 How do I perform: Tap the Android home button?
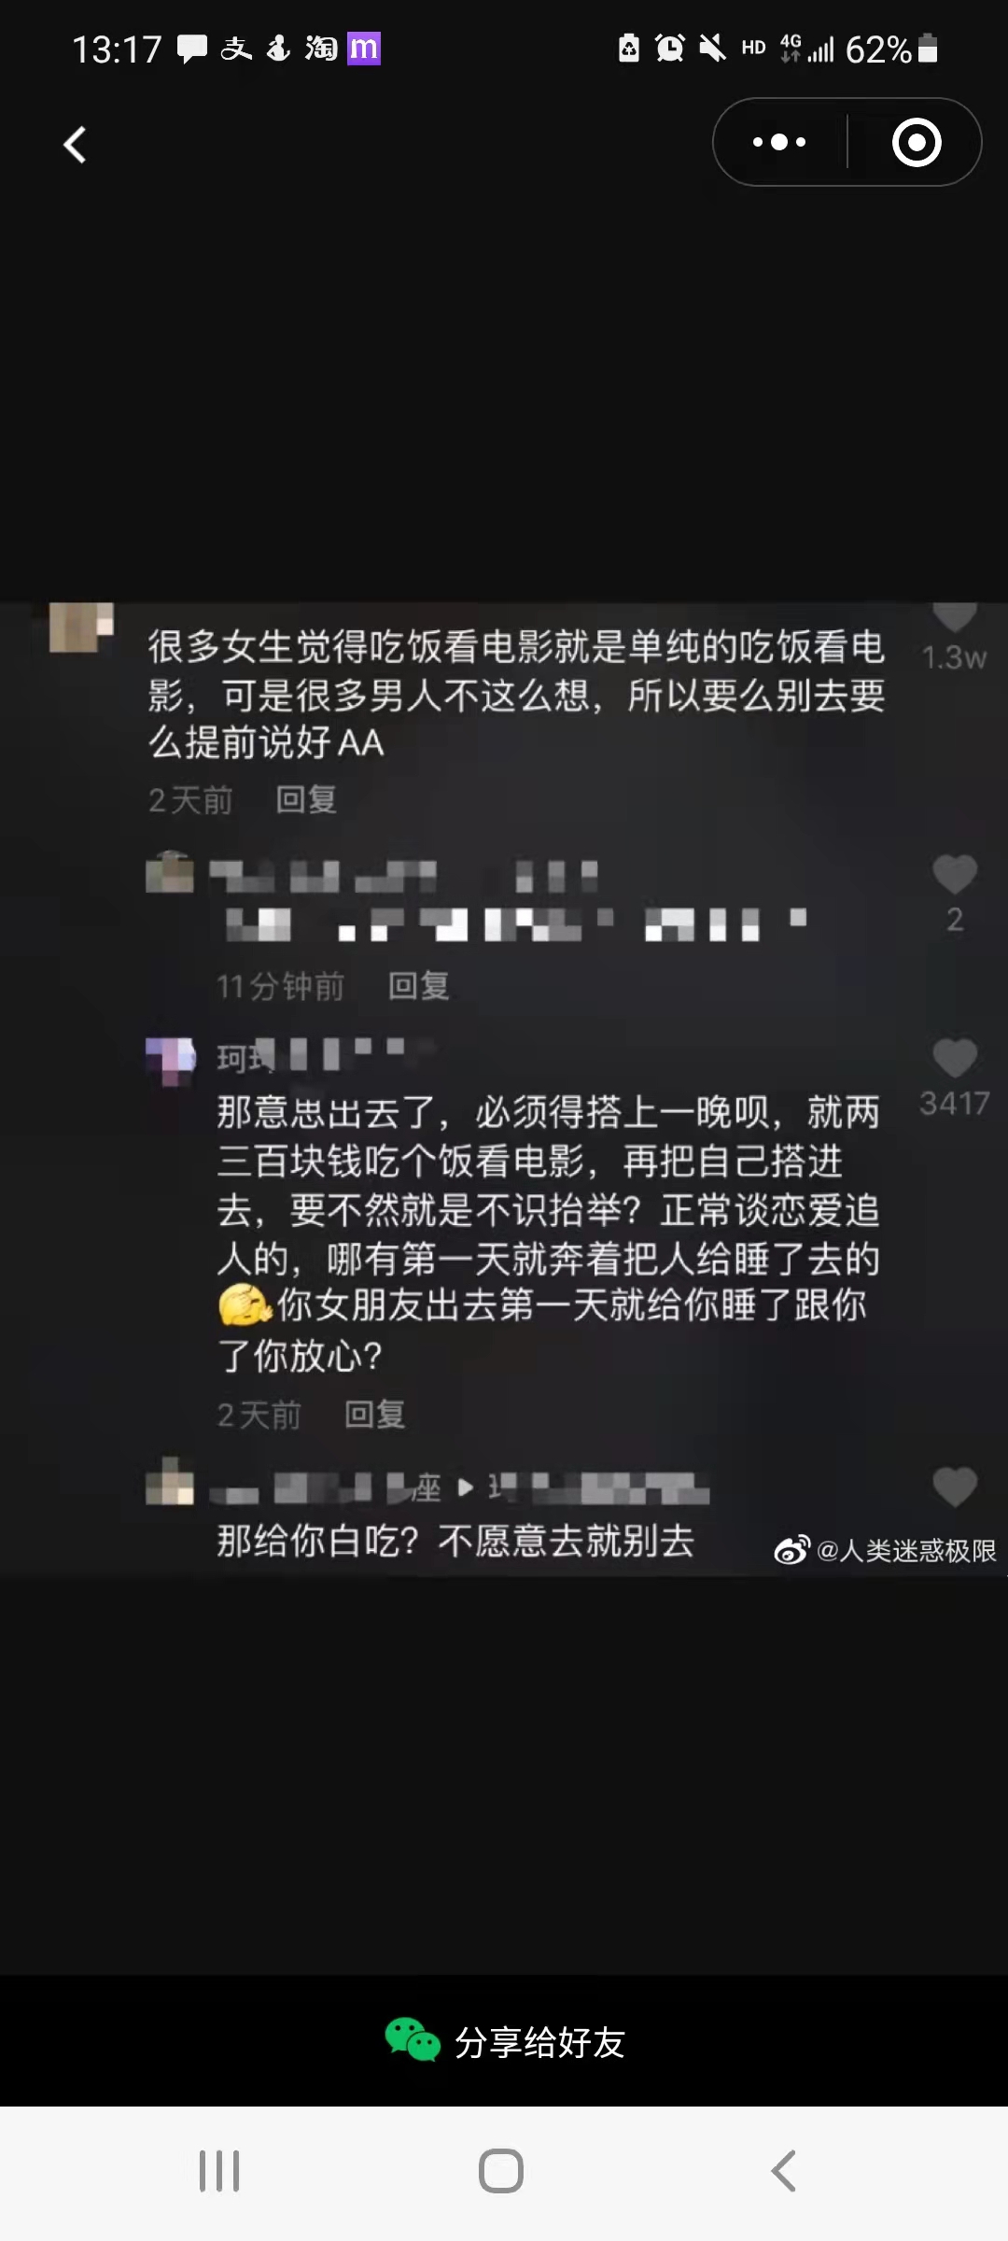[501, 2171]
